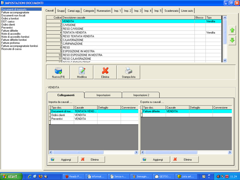Click the Nuova (F4) new record icon

(58, 71)
